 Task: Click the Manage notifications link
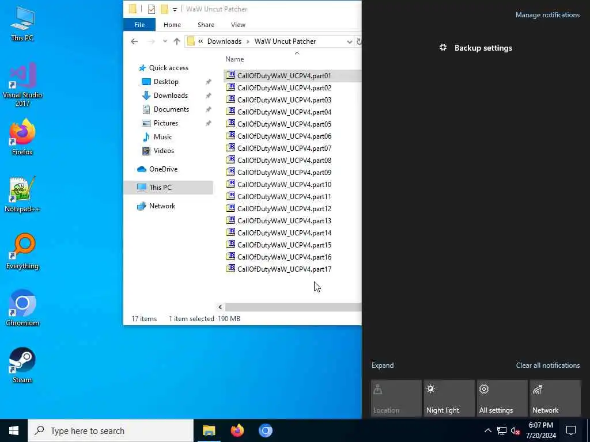[547, 15]
